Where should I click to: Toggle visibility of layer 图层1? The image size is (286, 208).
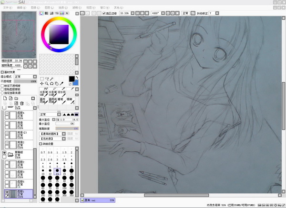point(7,192)
